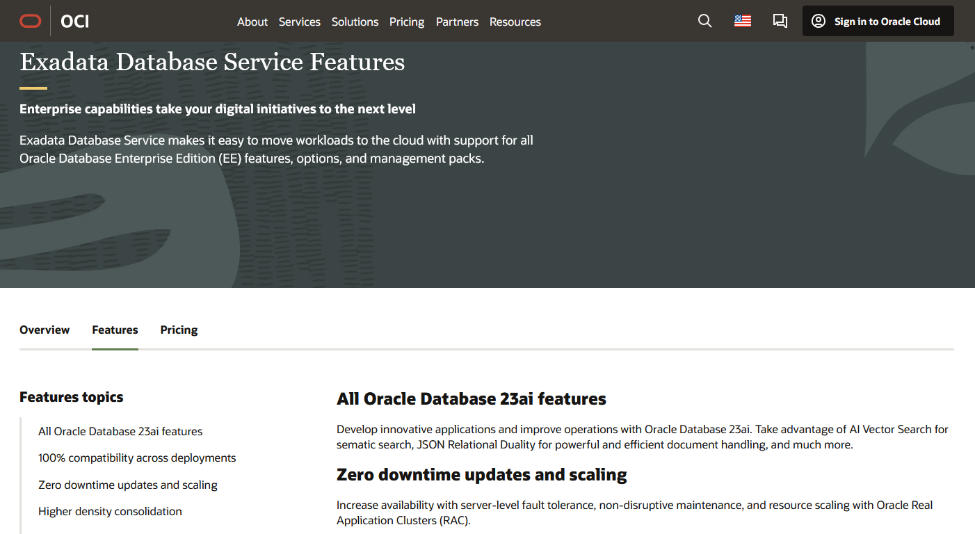
Task: Click the Exadata Database Service makes it easy paragraph
Action: click(277, 149)
